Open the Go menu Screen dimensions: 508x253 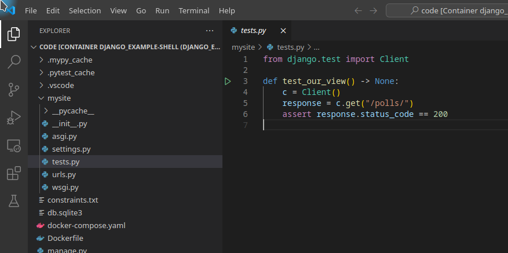[x=141, y=10]
